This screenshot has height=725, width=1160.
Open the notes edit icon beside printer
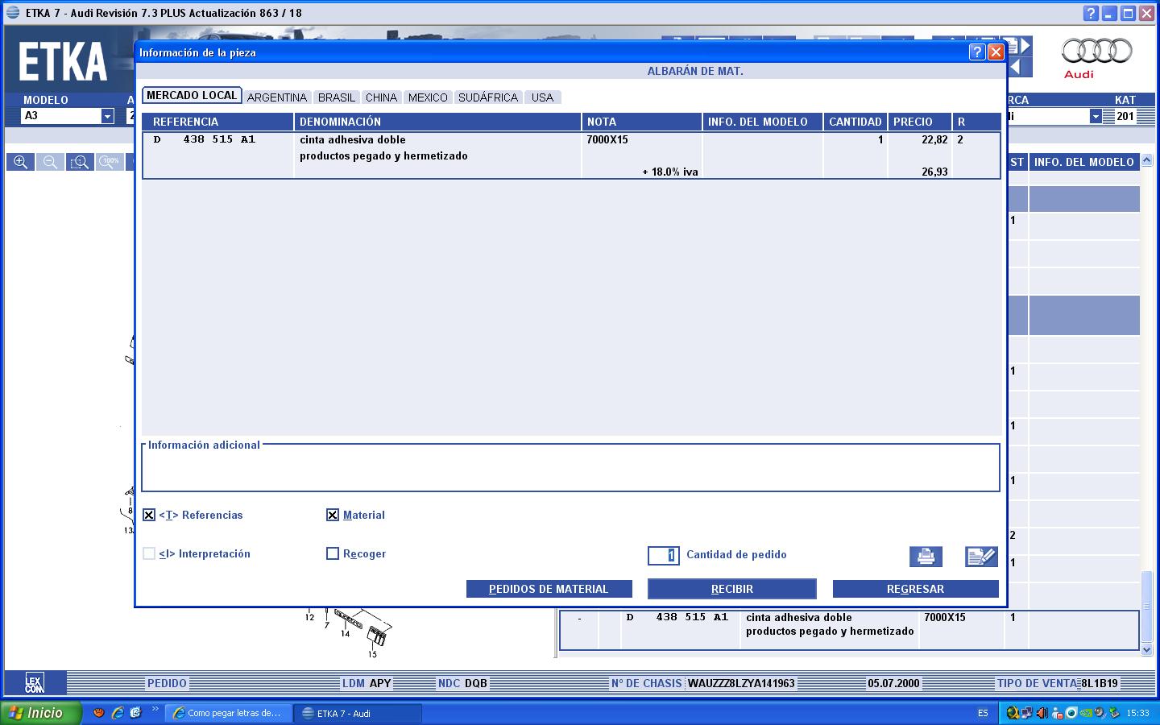tap(981, 556)
